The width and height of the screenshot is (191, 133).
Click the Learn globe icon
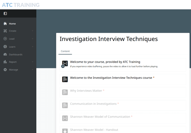[x=5, y=47]
